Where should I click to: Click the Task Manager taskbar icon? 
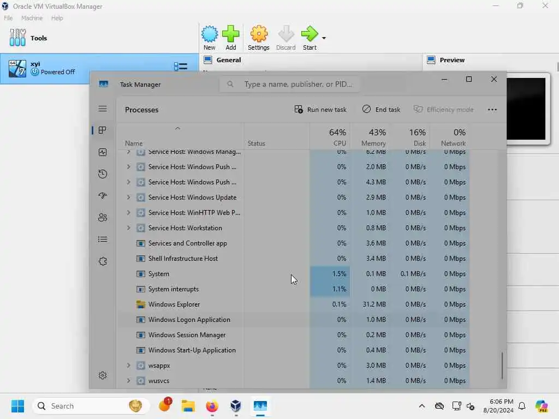260,406
